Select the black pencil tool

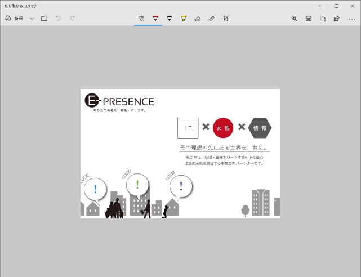pos(170,19)
